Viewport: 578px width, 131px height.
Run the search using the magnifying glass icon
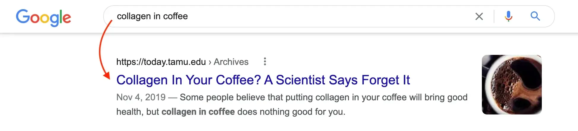pyautogui.click(x=535, y=16)
